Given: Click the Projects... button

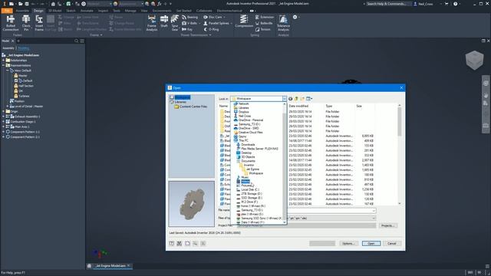Looking at the screenshot, I should [388, 225].
